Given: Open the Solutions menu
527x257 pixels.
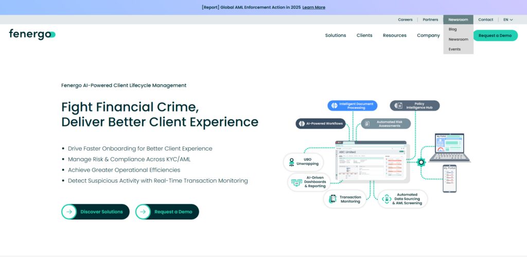Looking at the screenshot, I should pos(336,35).
